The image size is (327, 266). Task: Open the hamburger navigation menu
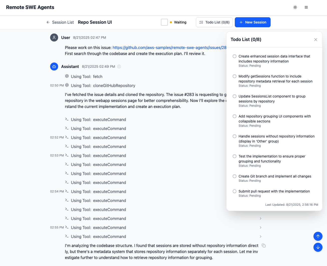click(306, 7)
